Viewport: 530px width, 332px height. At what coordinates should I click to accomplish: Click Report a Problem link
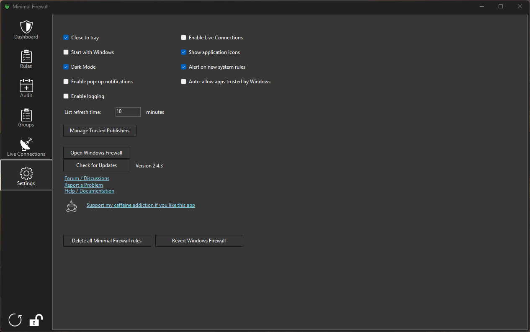click(84, 185)
